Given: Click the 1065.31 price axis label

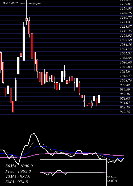Looking at the screenshot, I should coord(126,53).
